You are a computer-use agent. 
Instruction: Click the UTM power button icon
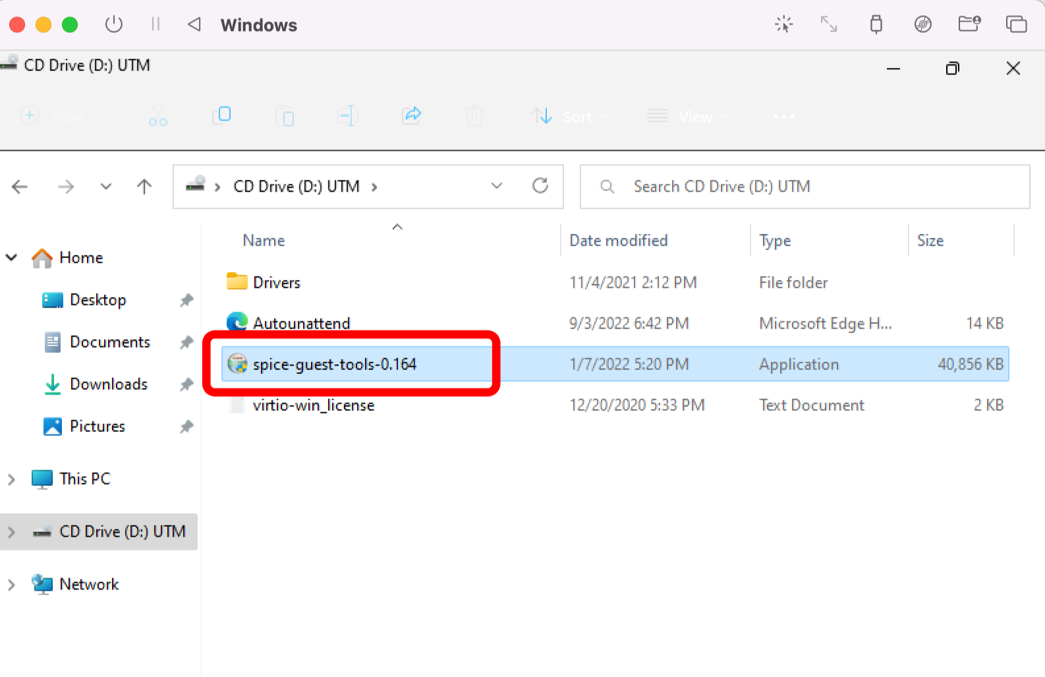coord(114,24)
